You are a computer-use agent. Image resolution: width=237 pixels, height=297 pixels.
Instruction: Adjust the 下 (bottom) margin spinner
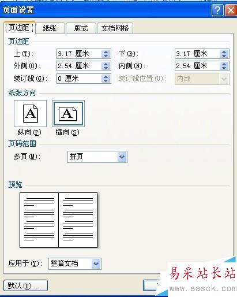(x=224, y=54)
